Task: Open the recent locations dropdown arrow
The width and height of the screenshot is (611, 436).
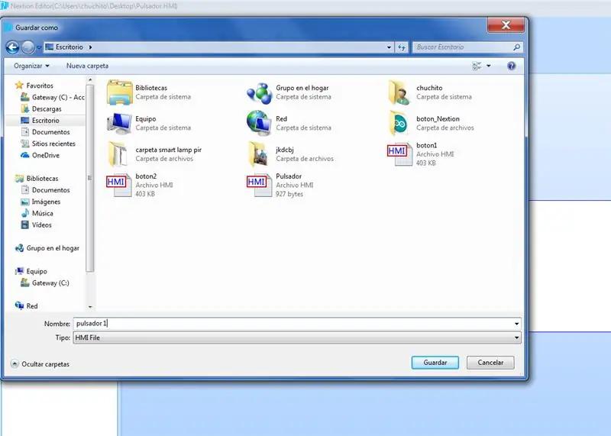Action: [39, 47]
